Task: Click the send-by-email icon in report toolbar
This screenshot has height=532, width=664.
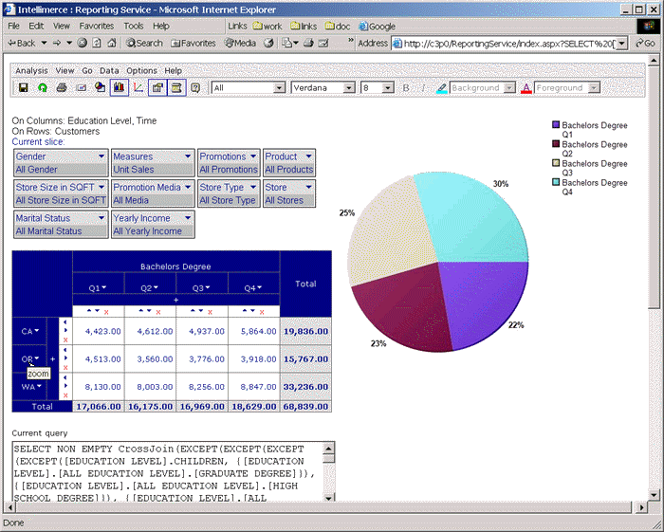Action: [81, 87]
